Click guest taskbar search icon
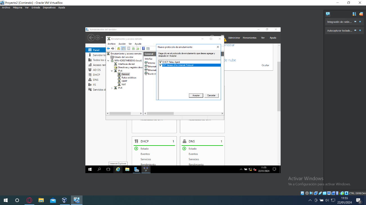 pyautogui.click(x=99, y=169)
